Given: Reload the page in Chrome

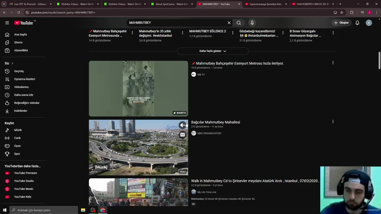Looking at the screenshot, I should 18,12.
